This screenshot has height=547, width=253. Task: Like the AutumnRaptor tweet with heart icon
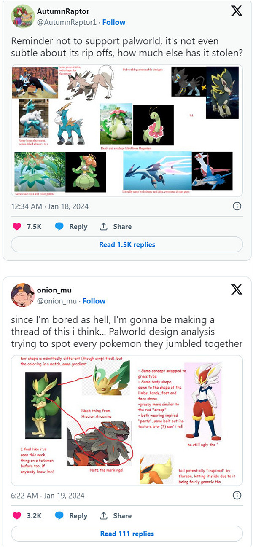pos(17,226)
